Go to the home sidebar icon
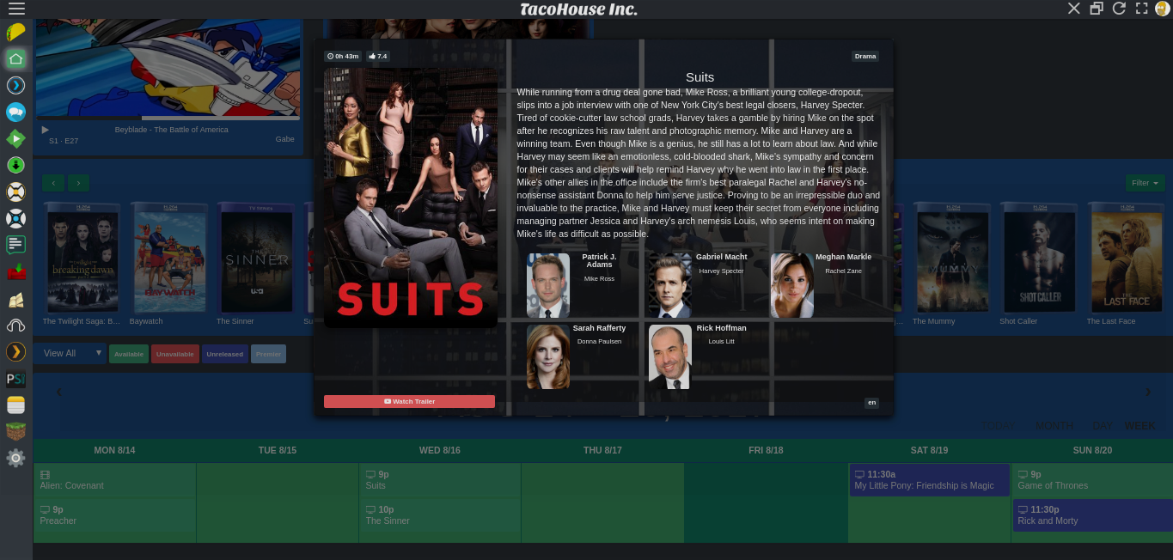This screenshot has width=1173, height=560. point(15,59)
